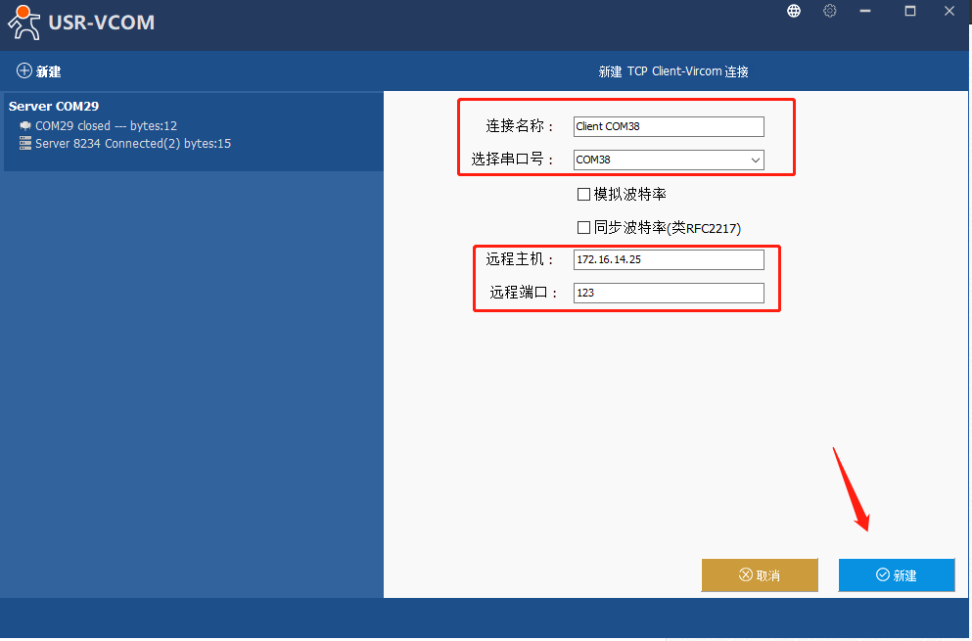Confirm with the blue 新建 button
Screen dimensions: 972x641
896,575
